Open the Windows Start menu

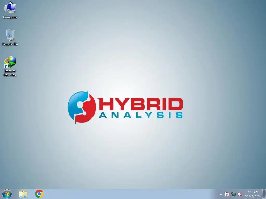click(x=7, y=194)
